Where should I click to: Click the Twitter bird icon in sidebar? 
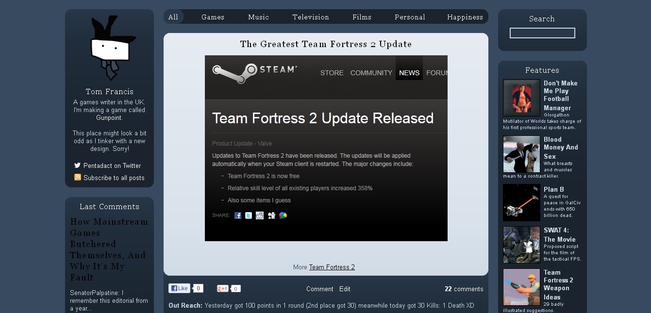[x=77, y=165]
